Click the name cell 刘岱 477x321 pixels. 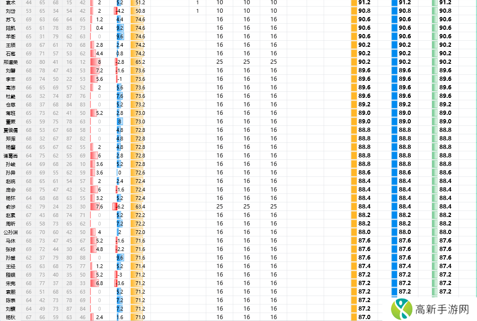point(10,11)
